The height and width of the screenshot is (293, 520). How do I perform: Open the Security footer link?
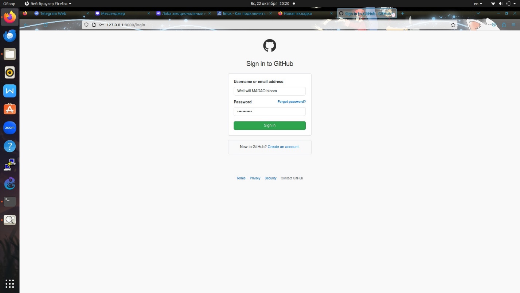point(270,178)
